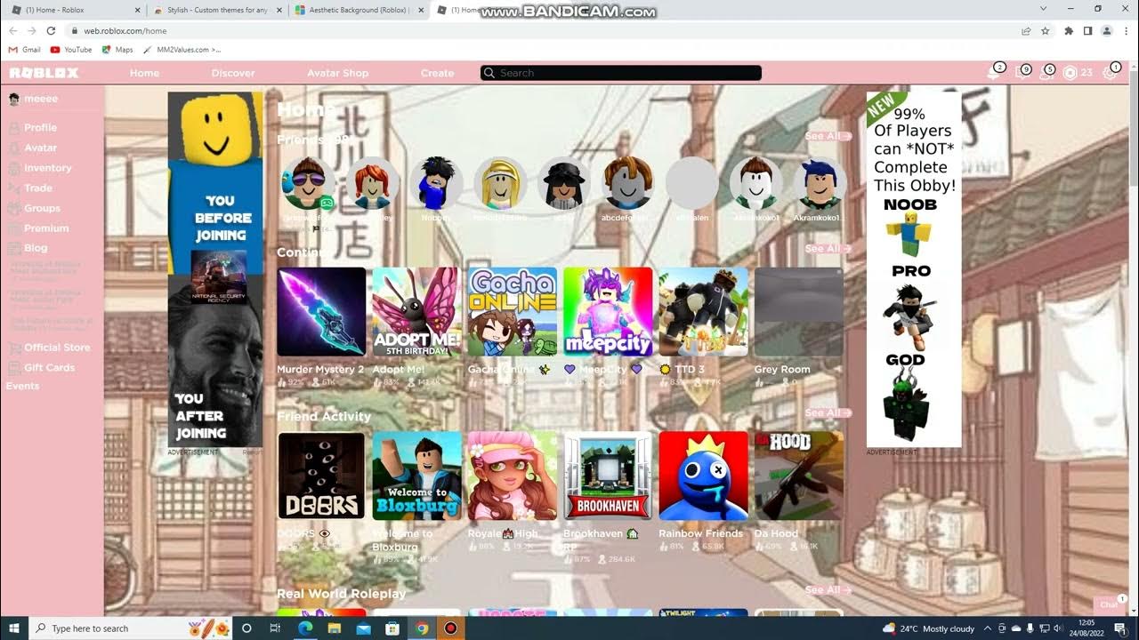This screenshot has width=1139, height=640.
Task: Open the Gmail bookmark
Action: 25,50
